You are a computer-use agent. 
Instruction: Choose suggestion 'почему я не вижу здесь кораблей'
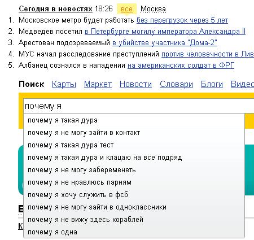134,220
